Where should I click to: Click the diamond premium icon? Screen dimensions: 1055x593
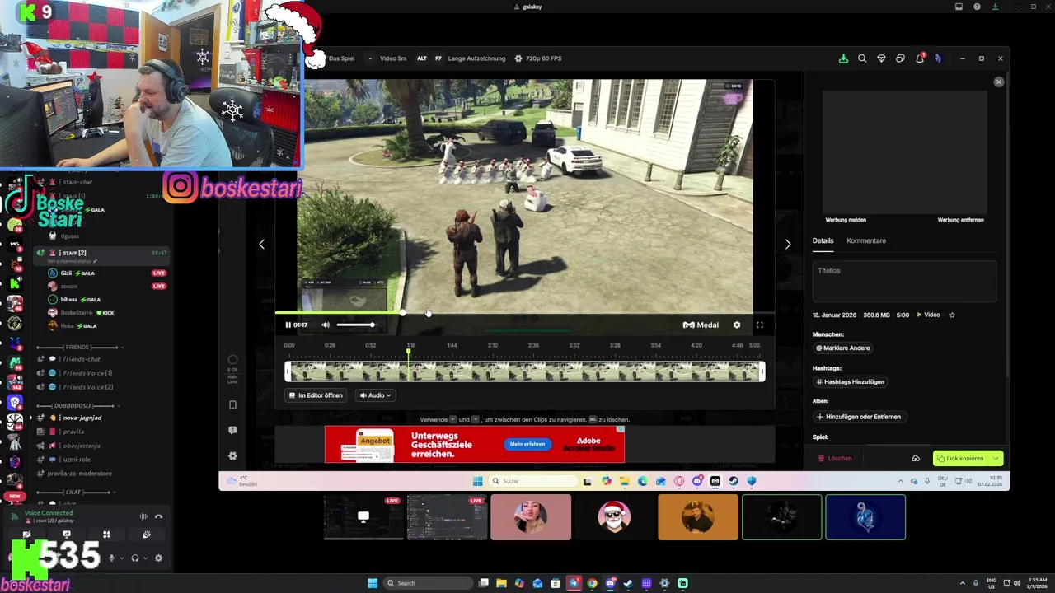point(881,58)
